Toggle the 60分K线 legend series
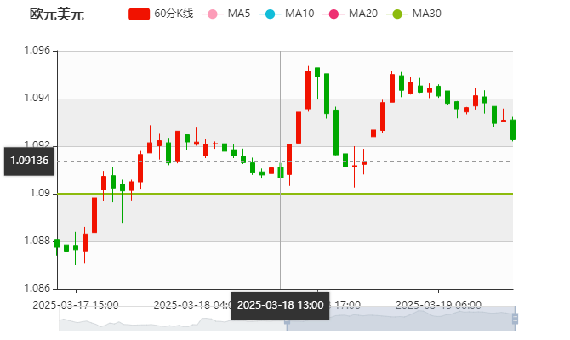This screenshot has width=570, height=340. point(173,14)
